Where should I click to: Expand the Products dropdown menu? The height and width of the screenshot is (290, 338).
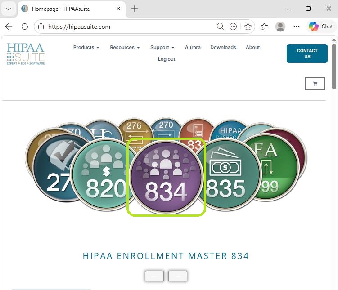[x=86, y=47]
